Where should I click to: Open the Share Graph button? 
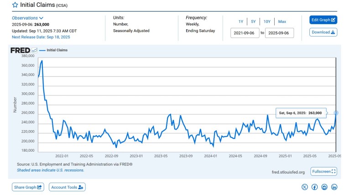(x=28, y=187)
